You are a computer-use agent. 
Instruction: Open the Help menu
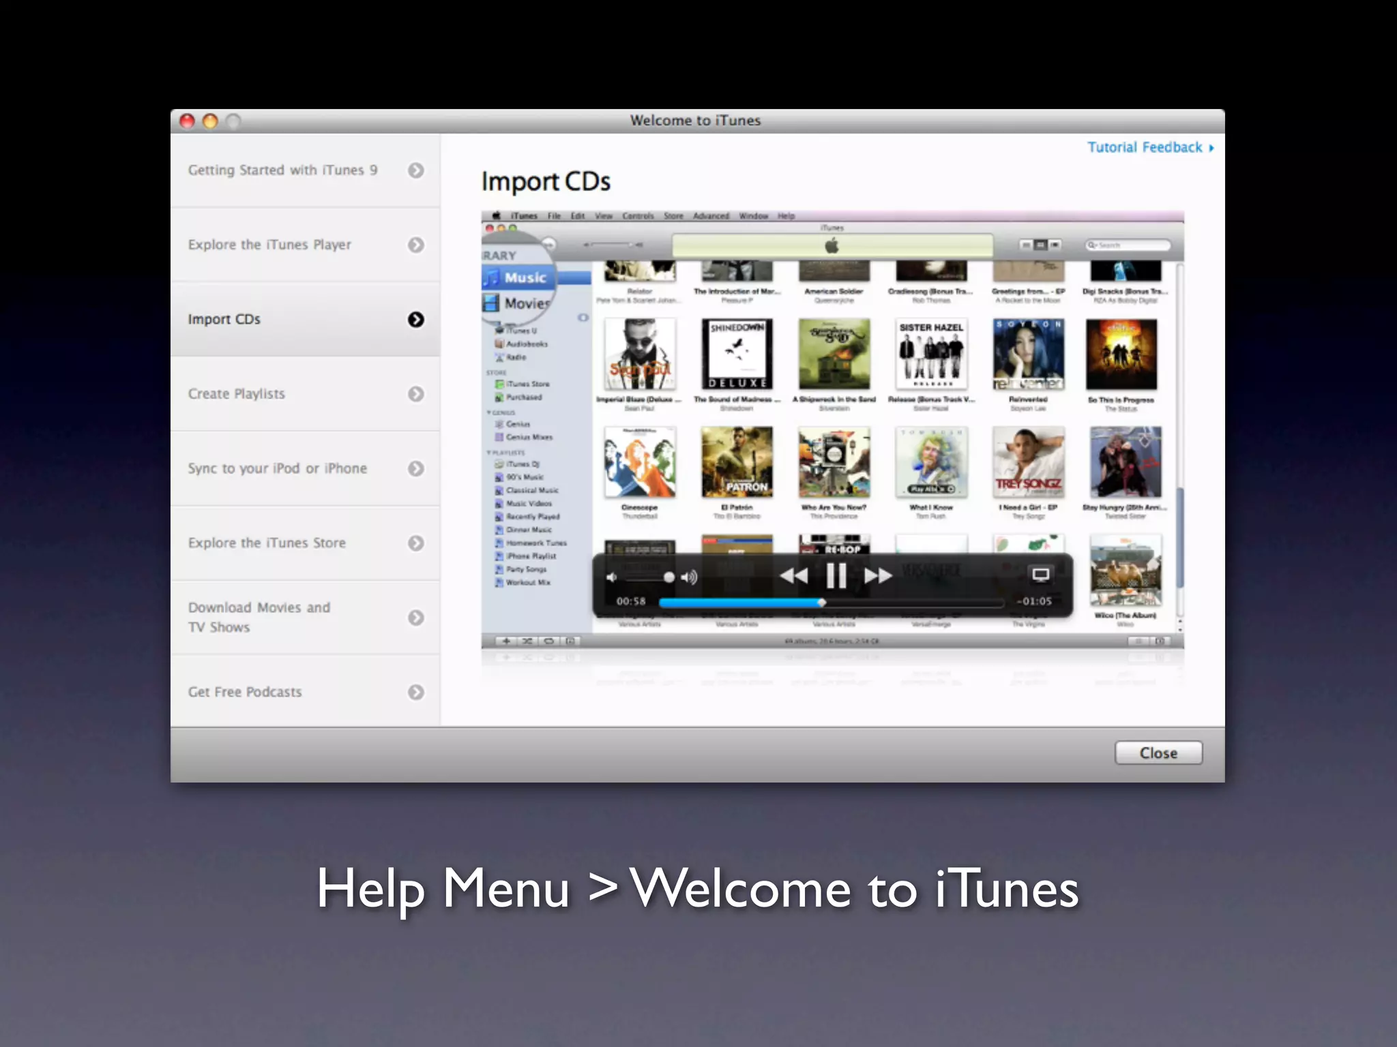(x=786, y=216)
